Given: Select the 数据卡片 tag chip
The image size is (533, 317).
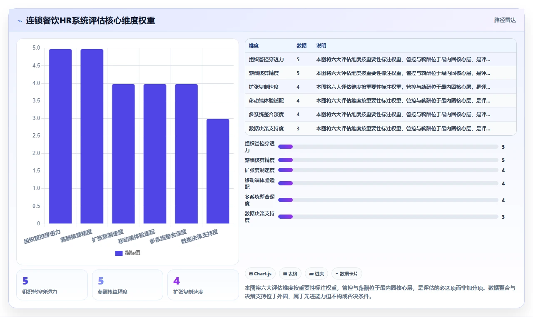Looking at the screenshot, I should (347, 274).
